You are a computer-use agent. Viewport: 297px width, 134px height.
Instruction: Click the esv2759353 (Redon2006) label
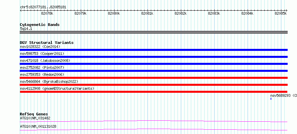42,74
